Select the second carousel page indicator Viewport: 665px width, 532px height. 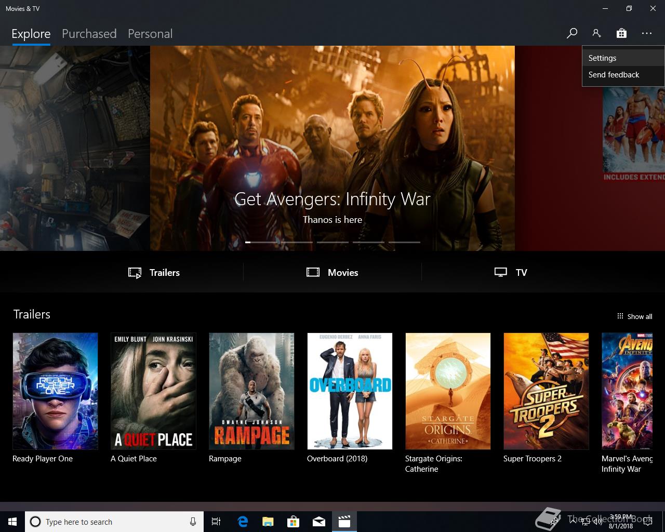pos(297,242)
